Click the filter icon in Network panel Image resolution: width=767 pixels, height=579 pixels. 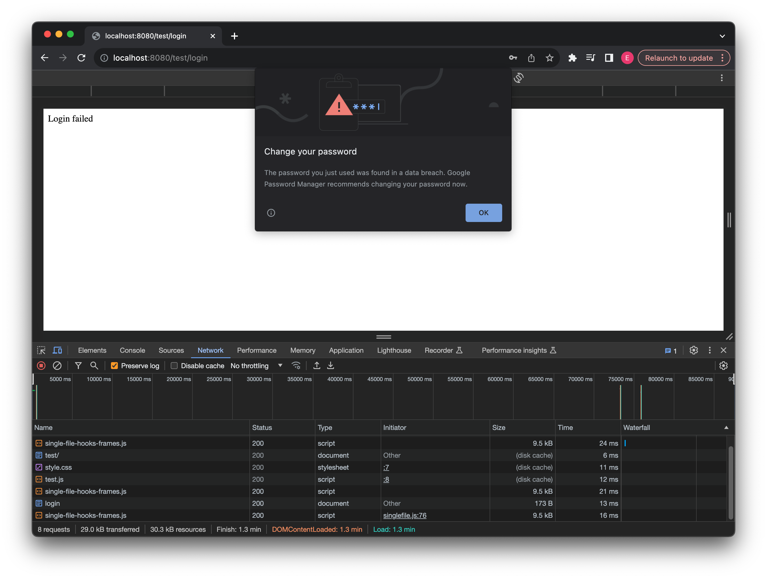click(x=77, y=366)
